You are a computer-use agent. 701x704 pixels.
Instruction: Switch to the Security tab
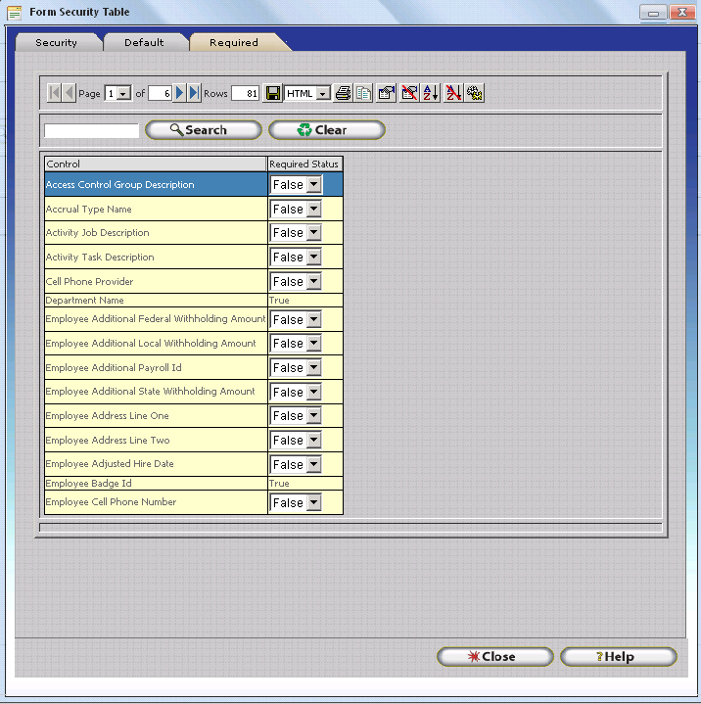tap(56, 42)
